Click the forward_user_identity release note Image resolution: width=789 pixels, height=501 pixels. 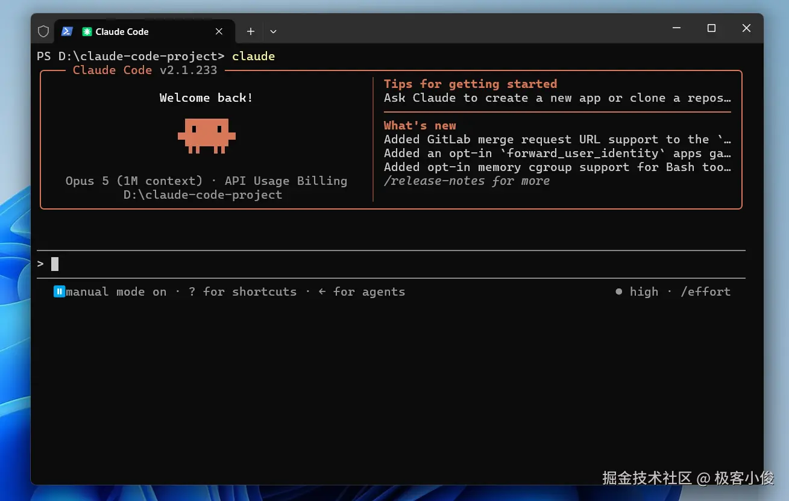coord(558,153)
